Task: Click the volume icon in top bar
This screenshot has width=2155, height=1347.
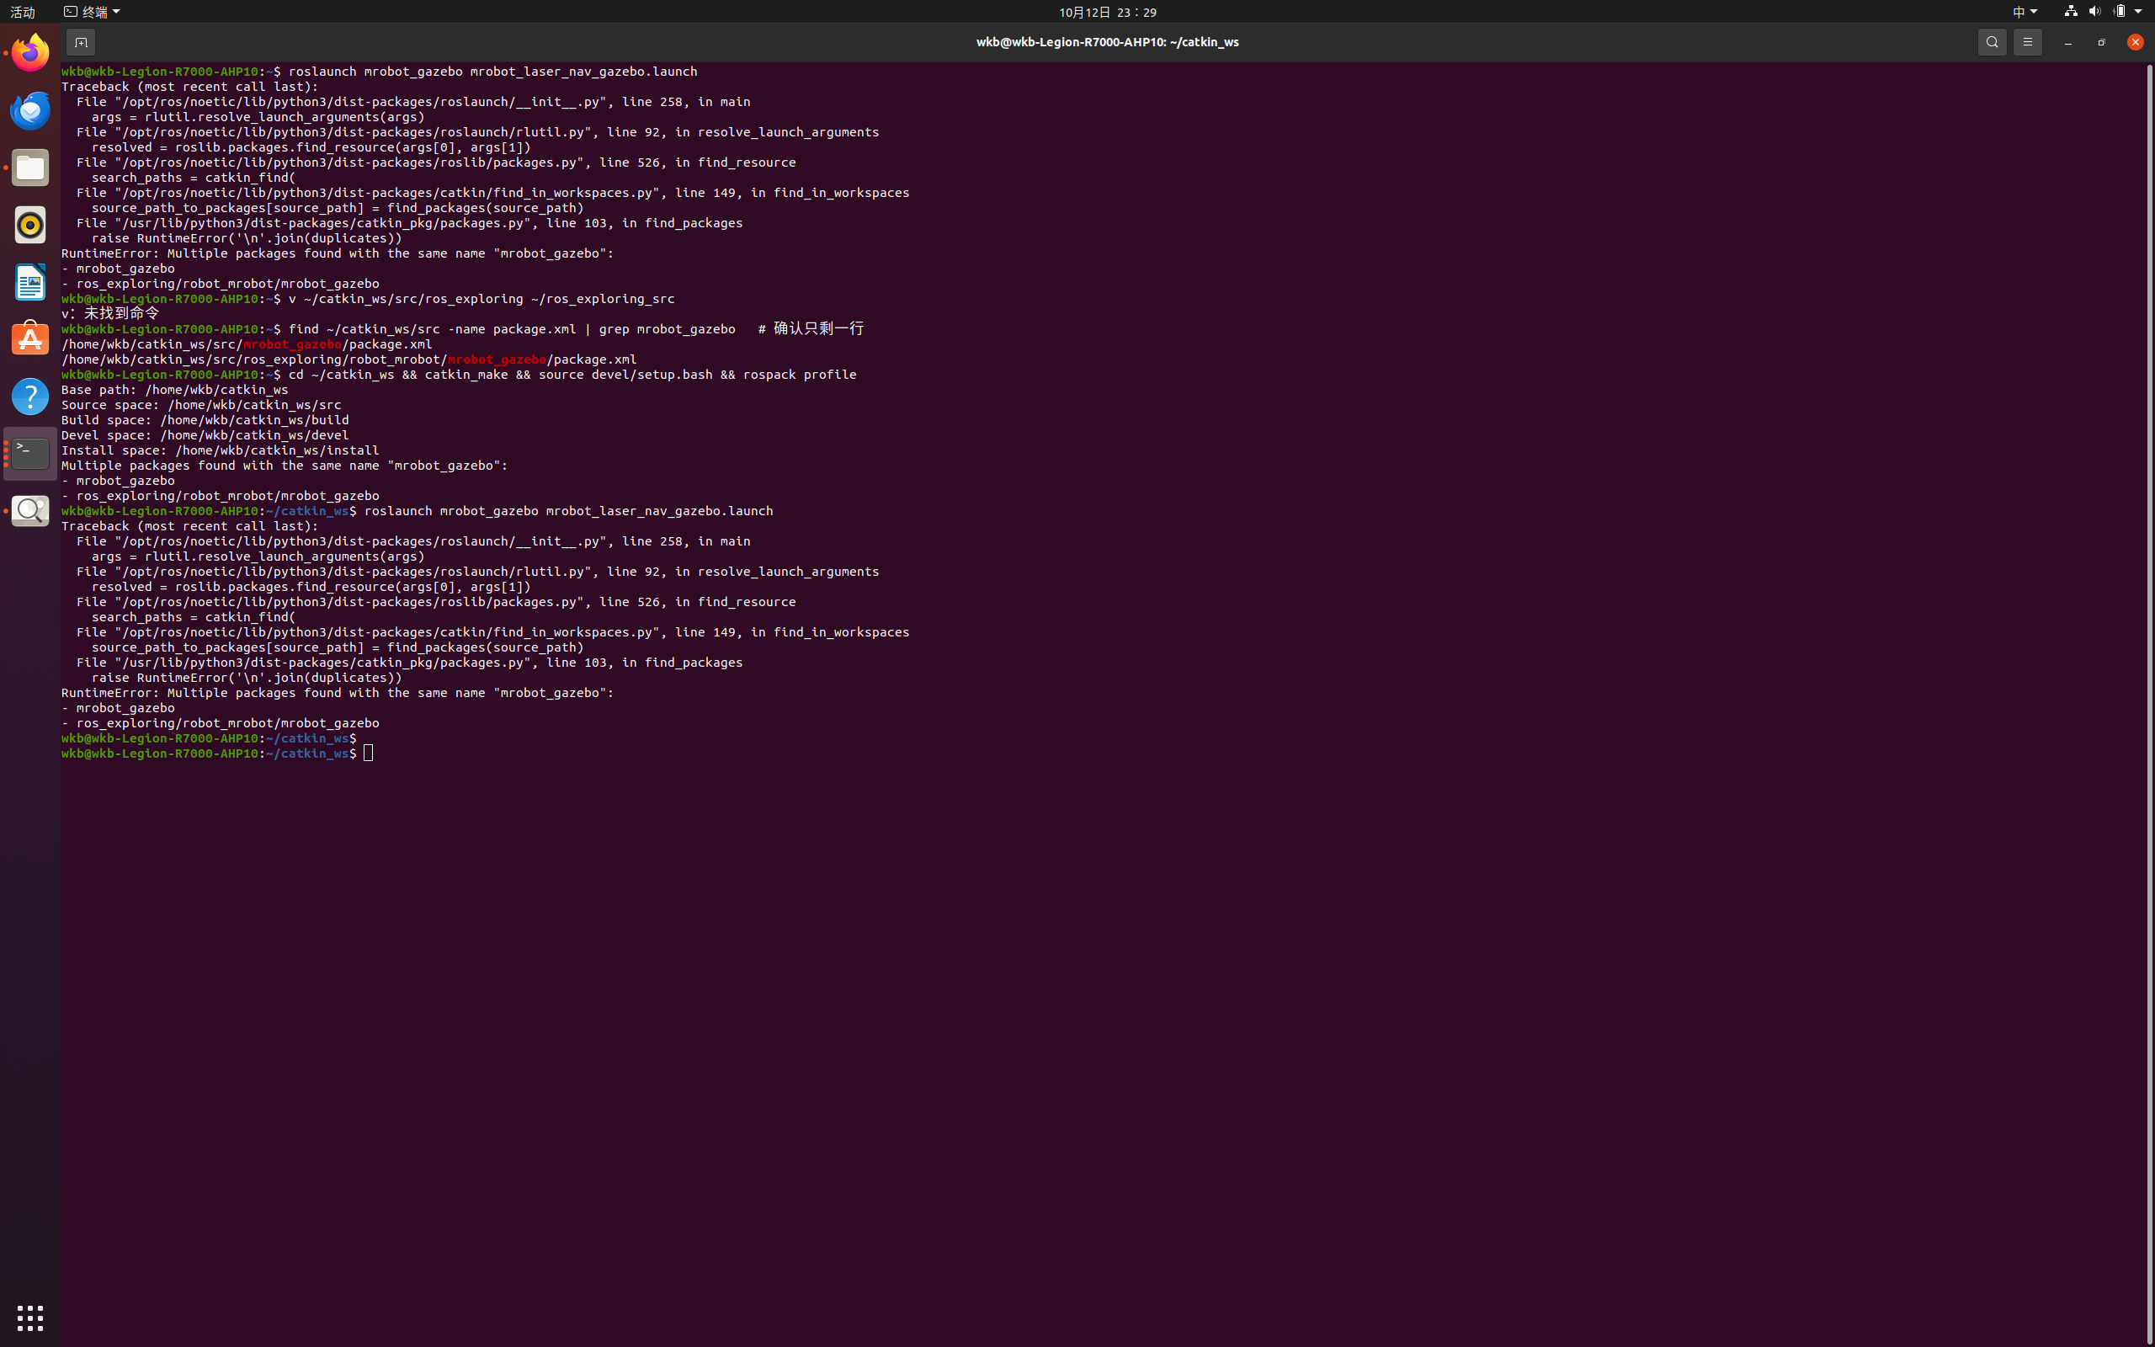Action: [2094, 12]
